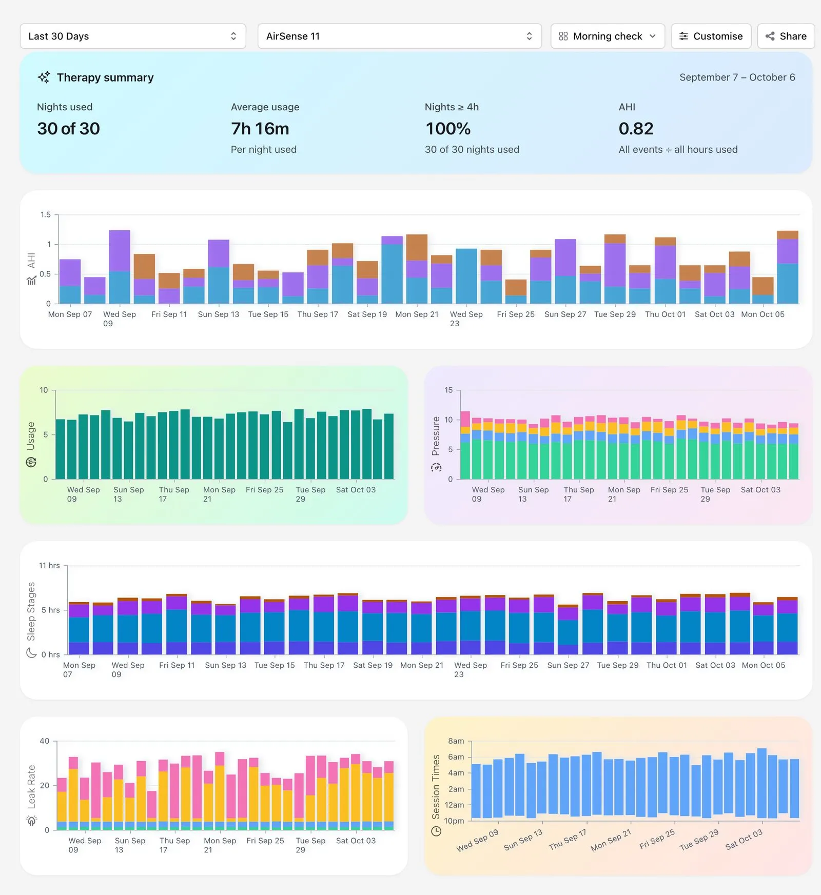
Task: Click the AHI bar for Mon Sep 07
Action: [x=70, y=282]
